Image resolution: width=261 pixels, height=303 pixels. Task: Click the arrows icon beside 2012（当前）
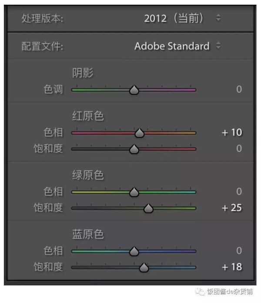tap(218, 17)
